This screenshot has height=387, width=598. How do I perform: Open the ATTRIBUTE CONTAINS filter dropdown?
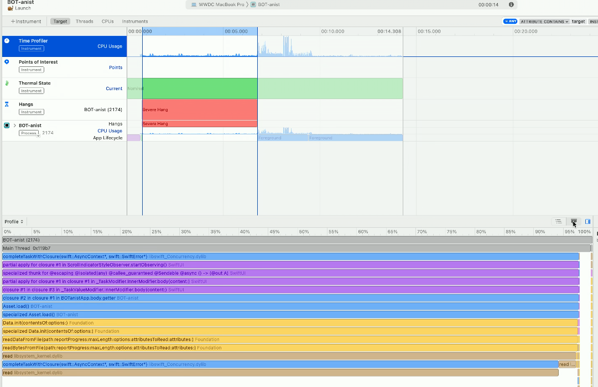click(x=544, y=22)
